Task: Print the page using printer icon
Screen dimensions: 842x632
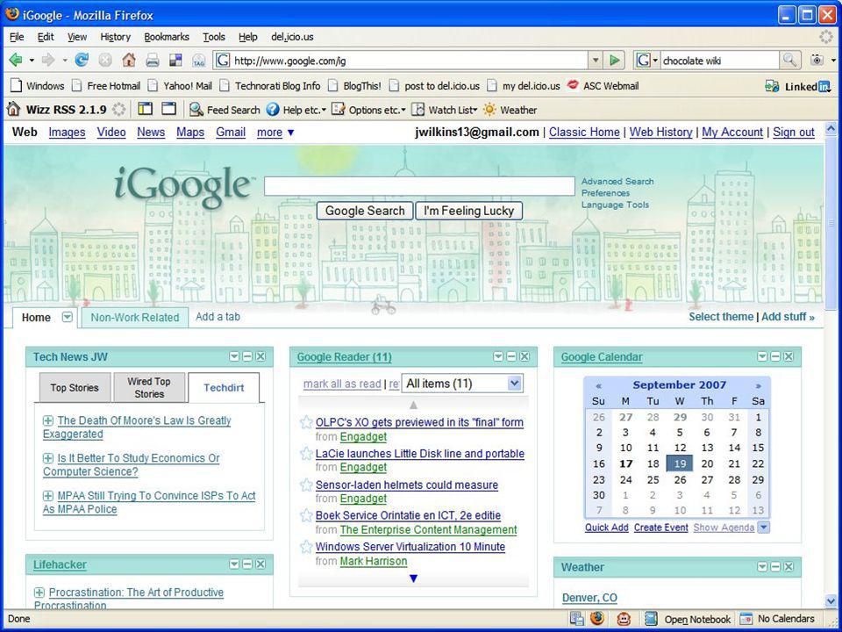Action: pos(153,61)
